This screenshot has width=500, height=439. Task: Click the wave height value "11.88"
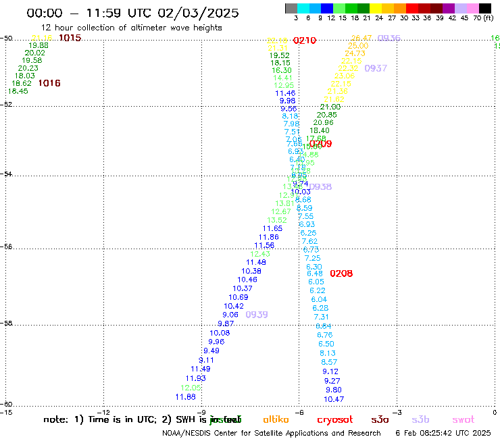click(x=186, y=397)
